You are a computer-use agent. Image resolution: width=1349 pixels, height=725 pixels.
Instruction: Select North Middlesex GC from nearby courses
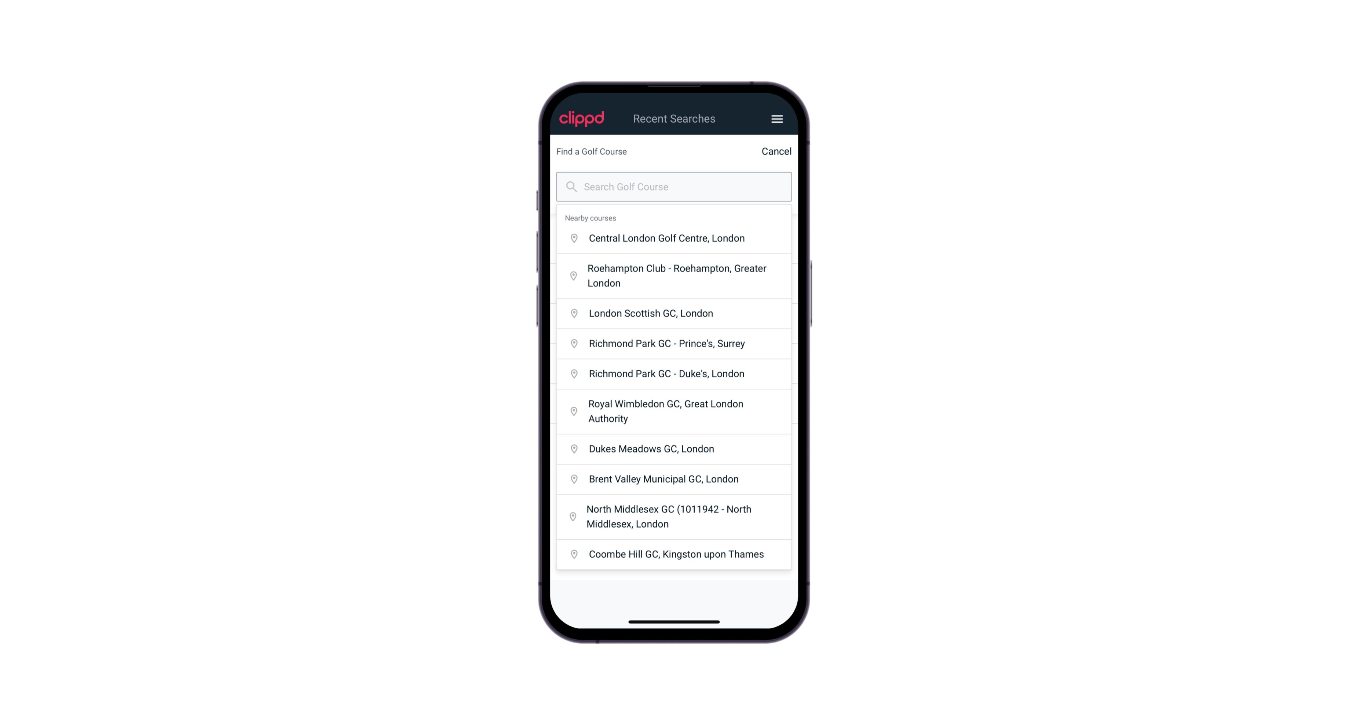674,516
